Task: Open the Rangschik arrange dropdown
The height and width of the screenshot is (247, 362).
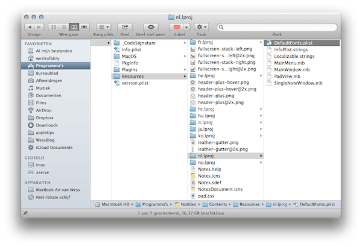Action: pos(103,27)
